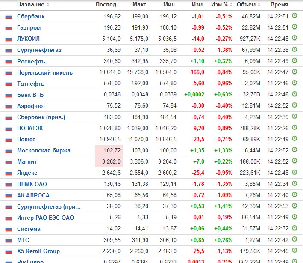This screenshot has height=263, width=303.
Task: Click the Russian flag icon next to Газпром
Action: point(9,28)
